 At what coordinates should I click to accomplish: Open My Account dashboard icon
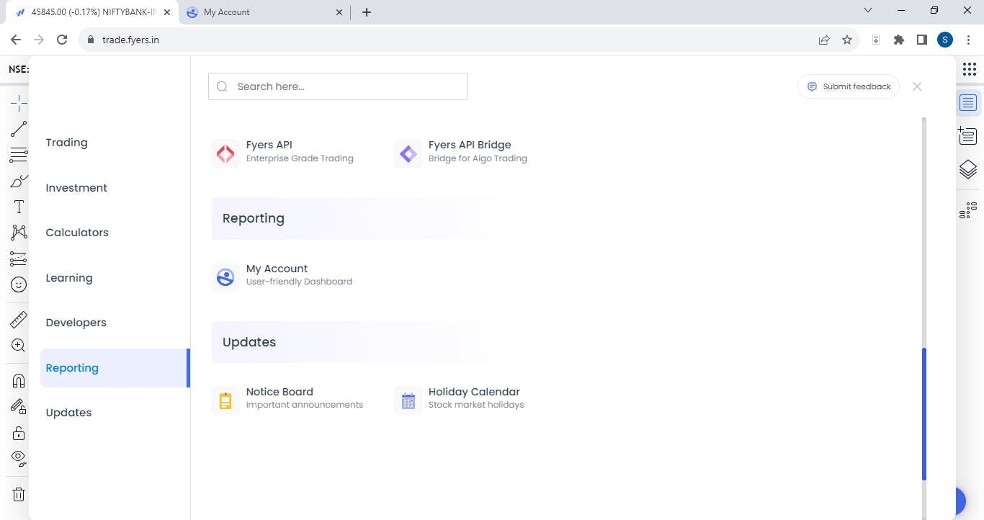[225, 277]
